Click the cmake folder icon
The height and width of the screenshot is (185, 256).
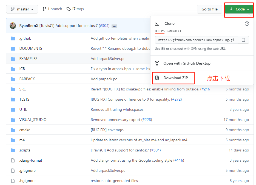13,130
